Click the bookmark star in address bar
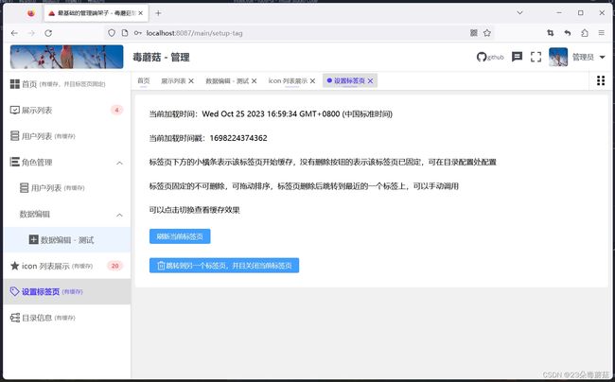This screenshot has width=615, height=382. 487,33
